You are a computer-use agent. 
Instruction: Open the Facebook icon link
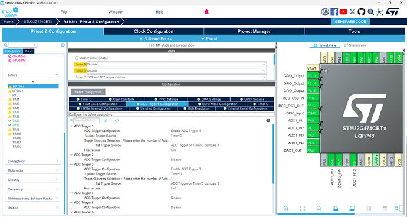click(334, 12)
